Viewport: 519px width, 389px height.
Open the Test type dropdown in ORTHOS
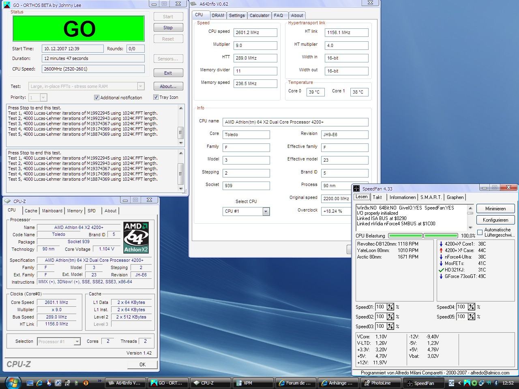141,86
